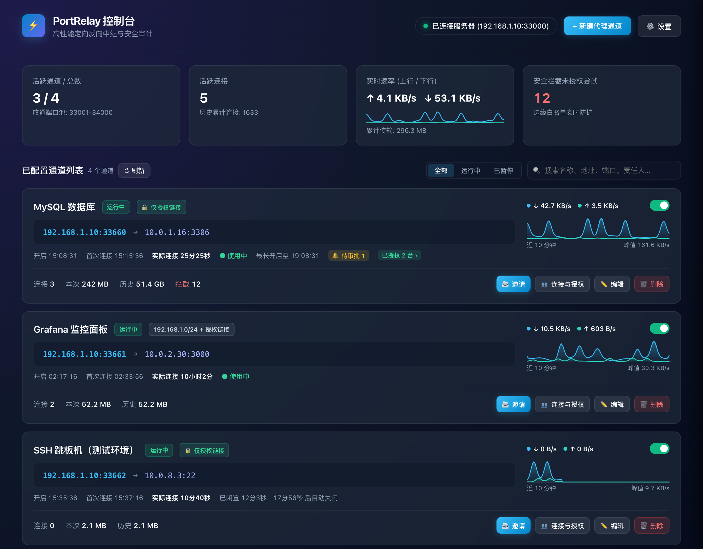Click the people icon in SSH connections button

coord(544,526)
